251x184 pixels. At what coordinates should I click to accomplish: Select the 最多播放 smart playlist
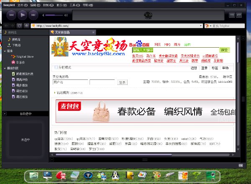pyautogui.click(x=22, y=85)
